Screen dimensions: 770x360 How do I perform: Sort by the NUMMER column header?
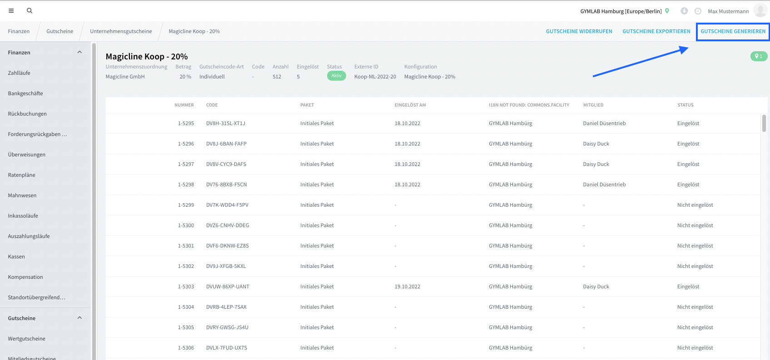184,105
